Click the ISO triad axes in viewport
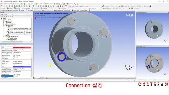 click(129, 67)
